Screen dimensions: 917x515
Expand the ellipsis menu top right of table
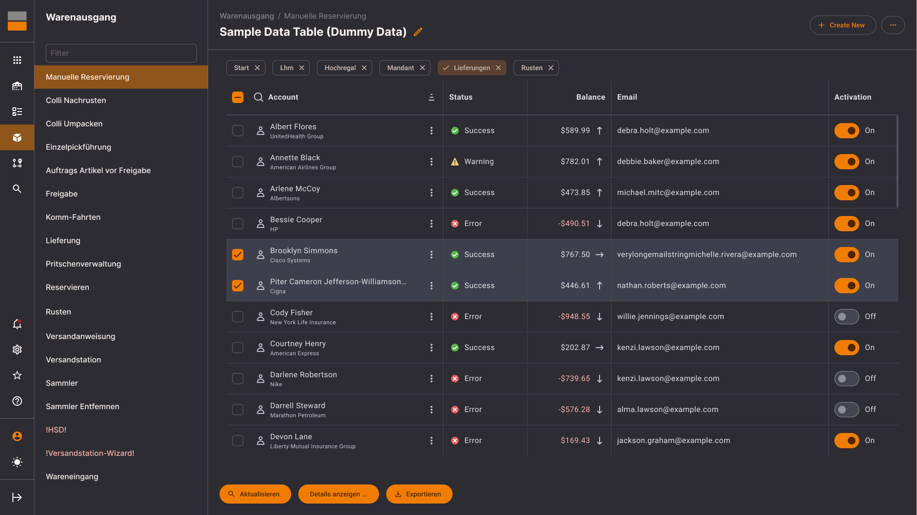[x=893, y=25]
